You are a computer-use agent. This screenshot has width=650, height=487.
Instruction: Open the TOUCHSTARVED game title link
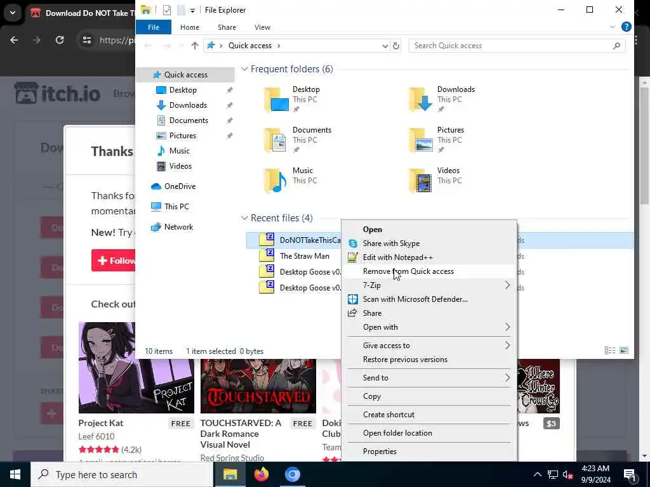coord(241,434)
